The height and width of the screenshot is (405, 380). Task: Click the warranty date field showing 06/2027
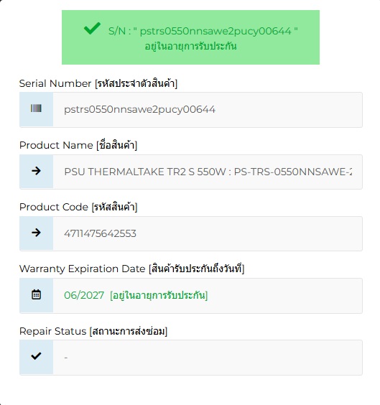click(208, 295)
